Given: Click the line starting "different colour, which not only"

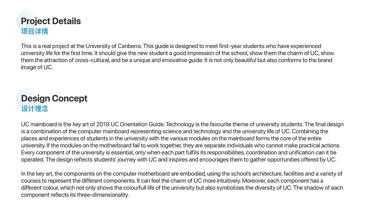Looking at the screenshot, I should [x=182, y=188].
